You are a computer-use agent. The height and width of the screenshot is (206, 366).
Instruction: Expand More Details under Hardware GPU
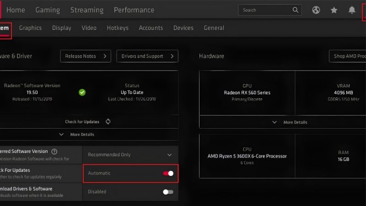coord(290,122)
